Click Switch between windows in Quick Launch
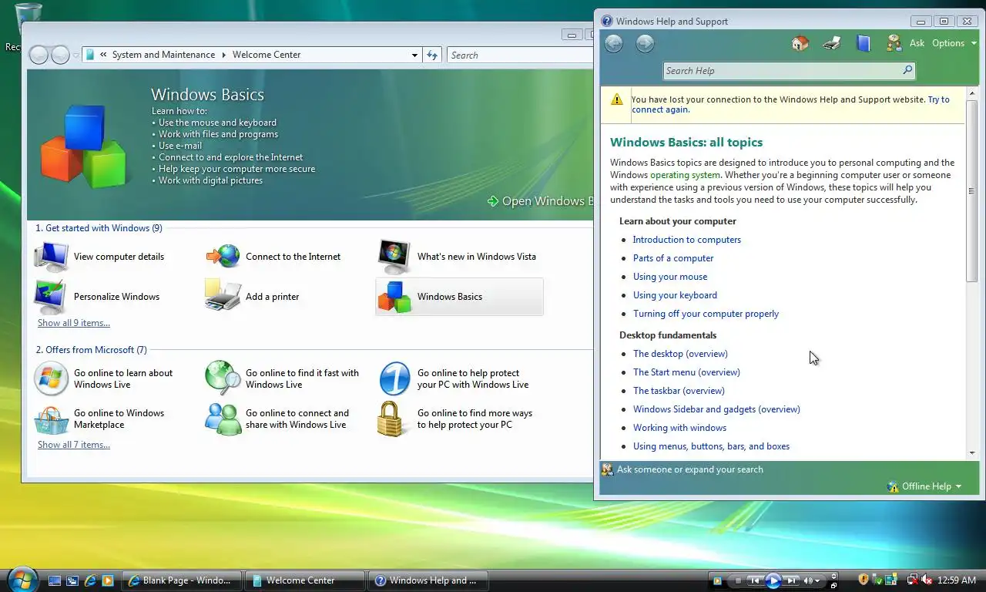Image resolution: width=986 pixels, height=592 pixels. pos(72,580)
